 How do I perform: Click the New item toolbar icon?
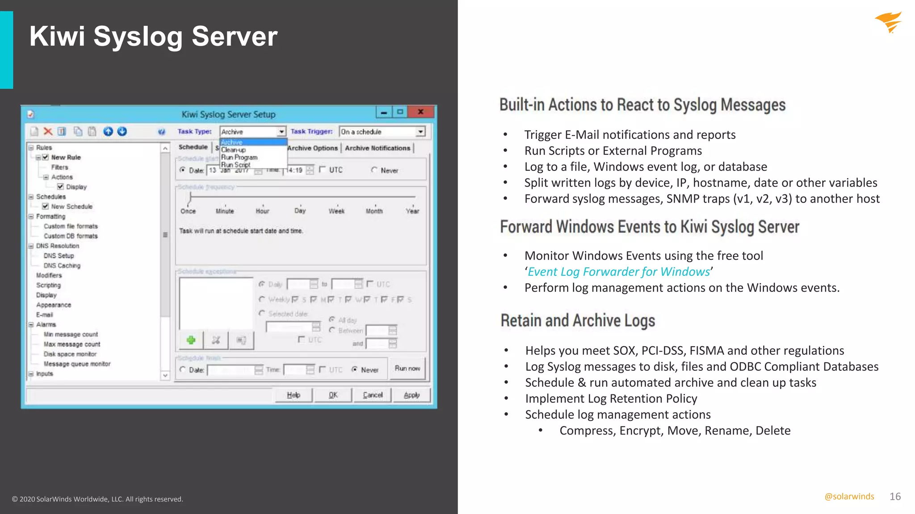click(34, 132)
